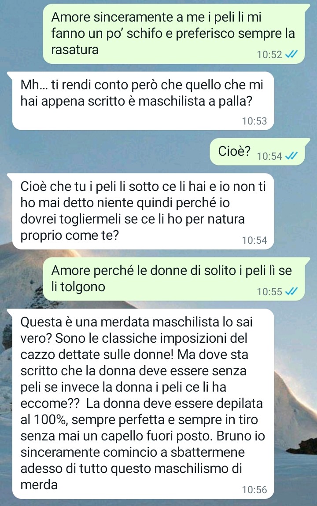Select the message 'Amore perché le donne di solito'
Screen dimensions: 317x506
click(x=176, y=279)
